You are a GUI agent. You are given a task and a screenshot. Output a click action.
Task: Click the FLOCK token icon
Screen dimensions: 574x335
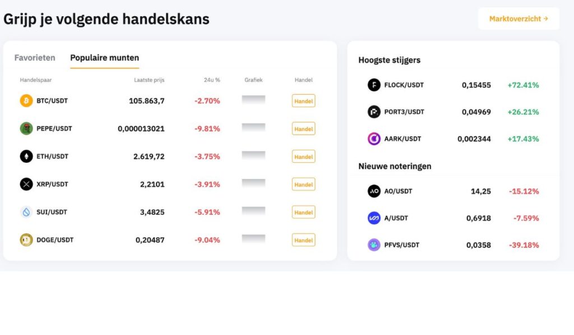[x=374, y=85]
